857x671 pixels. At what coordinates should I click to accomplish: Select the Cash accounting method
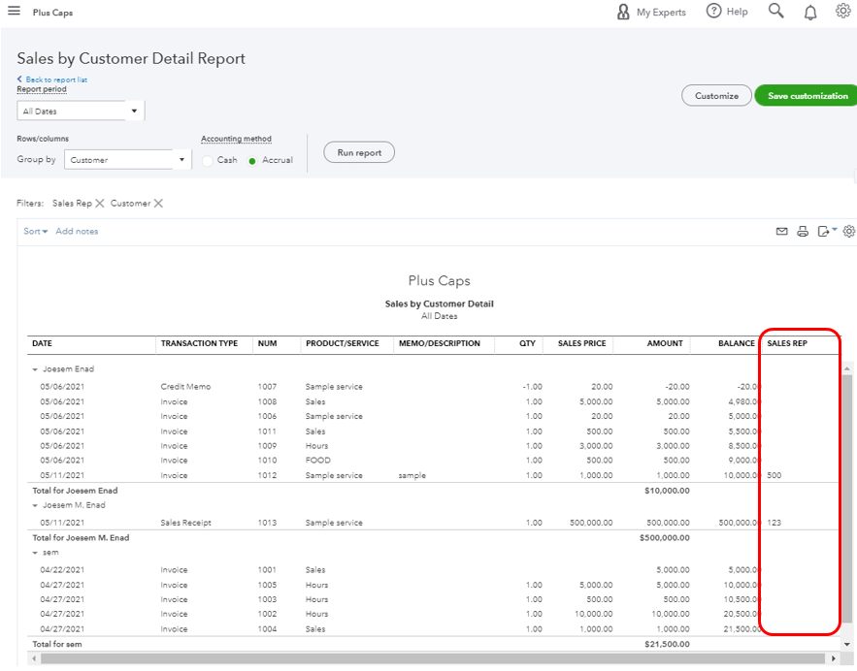(207, 159)
